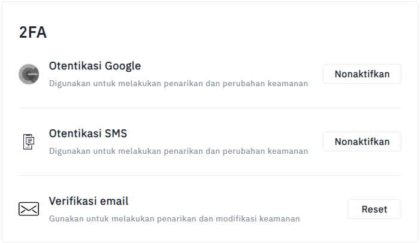The width and height of the screenshot is (420, 243).
Task: Click the gray circular G logo
Action: coord(29,74)
